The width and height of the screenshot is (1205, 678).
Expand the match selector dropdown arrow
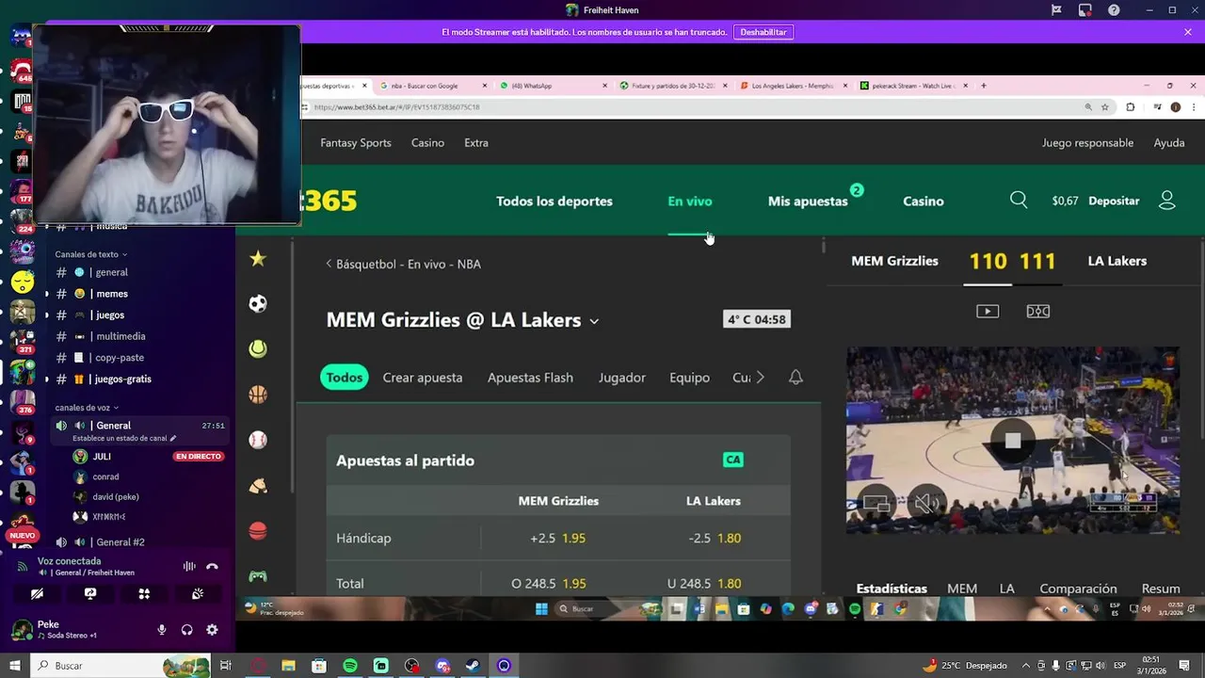click(x=594, y=321)
